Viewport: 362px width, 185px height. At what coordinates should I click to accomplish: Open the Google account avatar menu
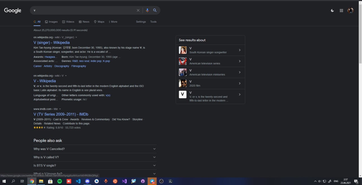350,10
